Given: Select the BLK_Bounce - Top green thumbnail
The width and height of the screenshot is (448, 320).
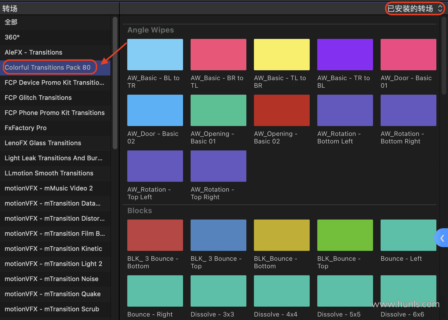Looking at the screenshot, I should (x=345, y=235).
